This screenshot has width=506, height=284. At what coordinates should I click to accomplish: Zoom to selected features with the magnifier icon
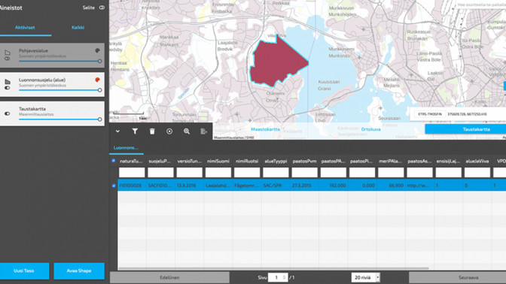tap(187, 131)
